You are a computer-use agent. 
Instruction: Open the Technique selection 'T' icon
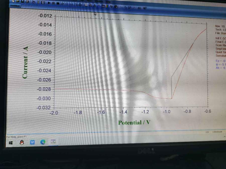pos(38,2)
